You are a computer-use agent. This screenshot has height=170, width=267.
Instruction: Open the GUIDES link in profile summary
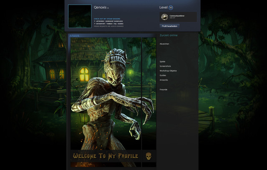[121, 24]
